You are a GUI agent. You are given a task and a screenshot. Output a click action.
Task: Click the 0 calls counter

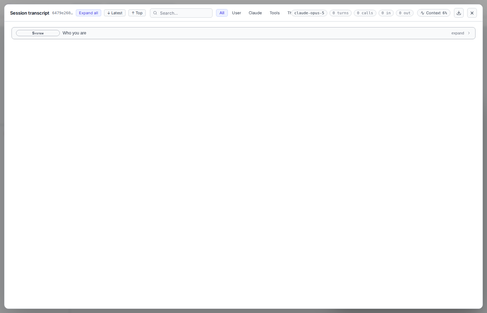365,13
